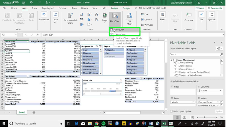Insert a Win/Loss sparkline
Viewport: 226px width, 127px height.
(147, 25)
